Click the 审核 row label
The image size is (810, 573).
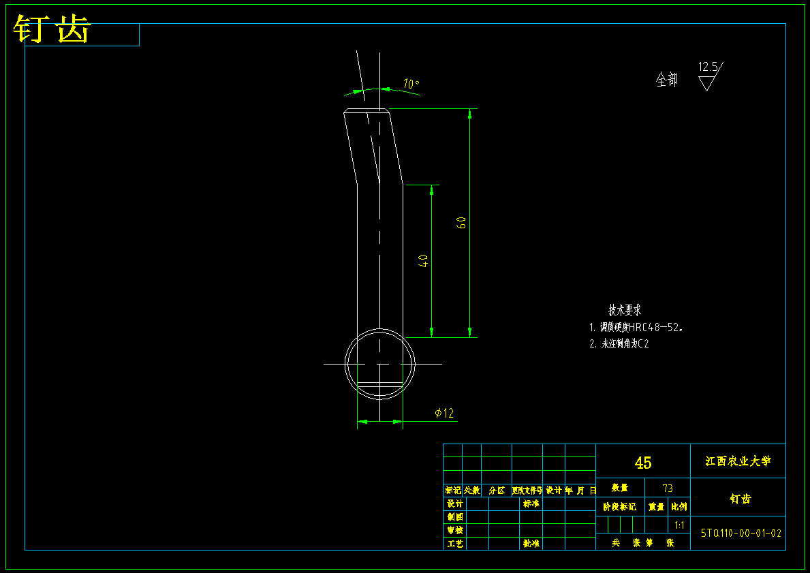(x=455, y=530)
